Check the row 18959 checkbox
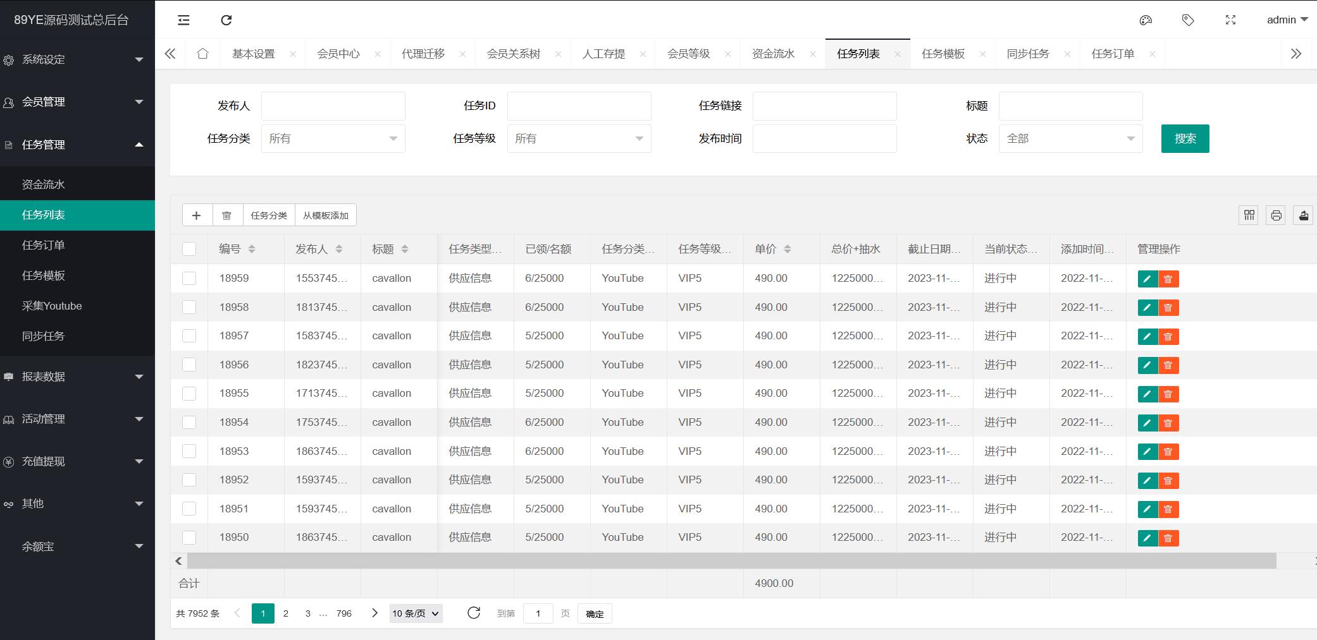 tap(189, 278)
